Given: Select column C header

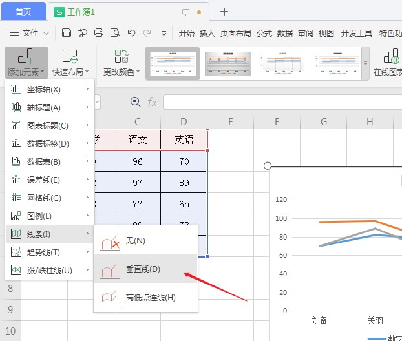Looking at the screenshot, I should pos(138,121).
